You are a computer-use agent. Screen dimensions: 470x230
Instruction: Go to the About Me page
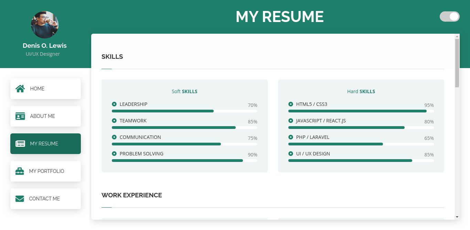(45, 116)
